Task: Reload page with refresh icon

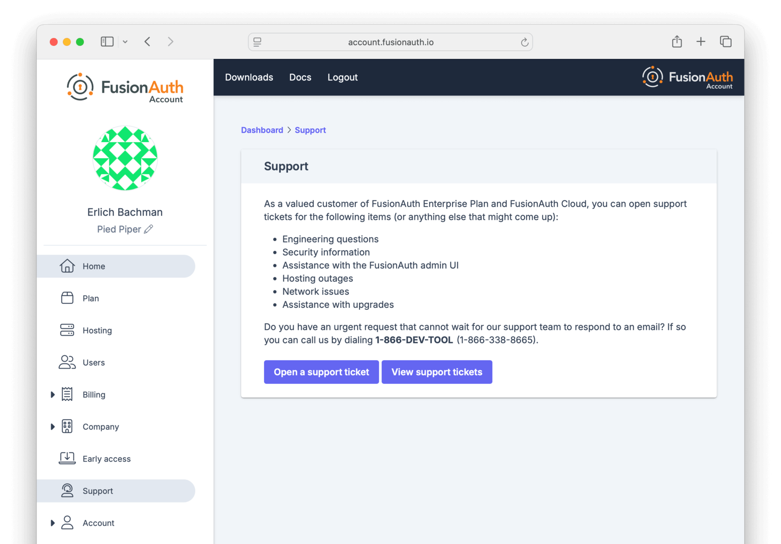Action: (x=524, y=42)
